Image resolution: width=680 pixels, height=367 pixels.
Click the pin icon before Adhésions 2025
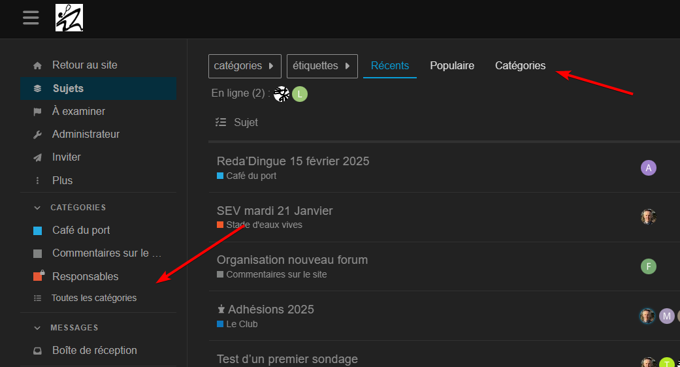click(221, 310)
